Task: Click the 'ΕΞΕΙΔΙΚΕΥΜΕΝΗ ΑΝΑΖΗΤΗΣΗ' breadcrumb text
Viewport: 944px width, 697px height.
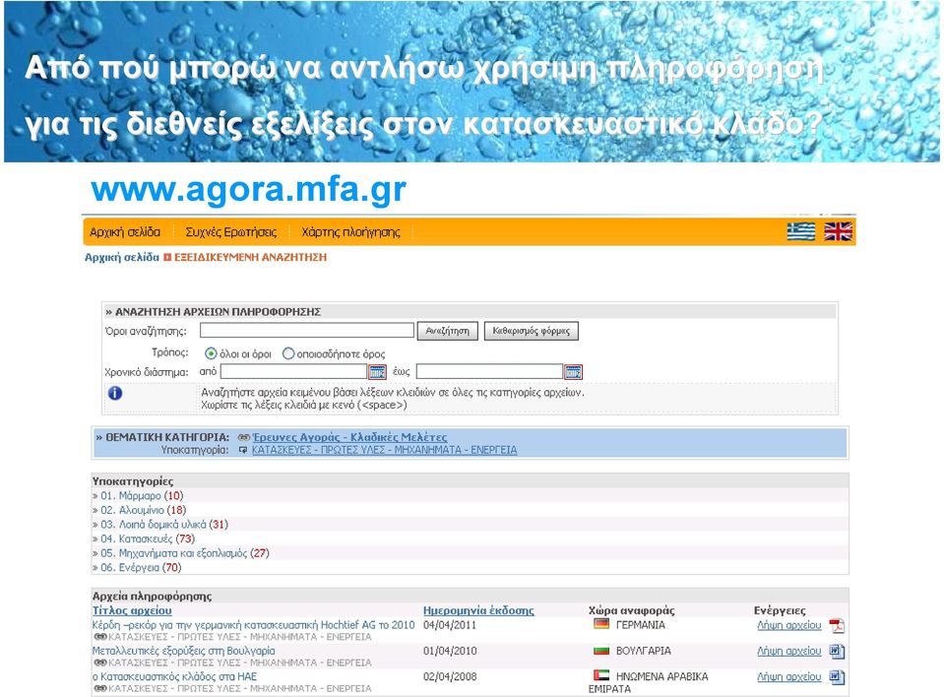Action: coord(250,257)
